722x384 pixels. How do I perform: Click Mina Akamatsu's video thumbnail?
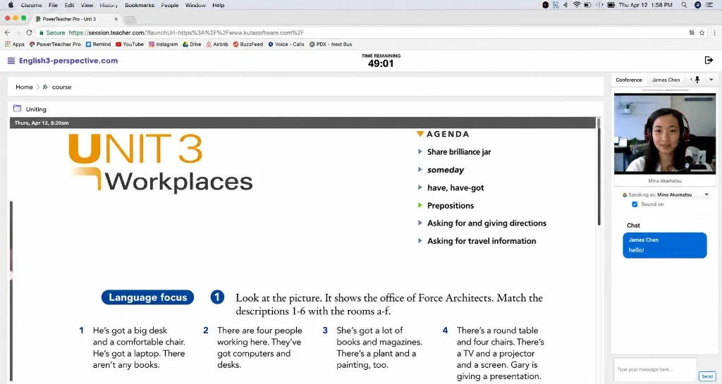pyautogui.click(x=664, y=134)
